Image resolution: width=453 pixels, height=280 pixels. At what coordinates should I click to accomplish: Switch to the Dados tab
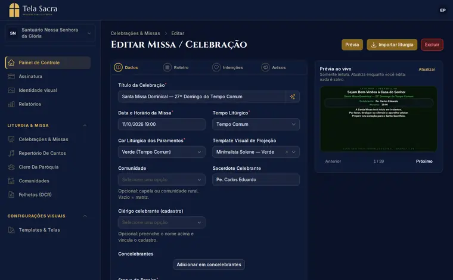126,67
